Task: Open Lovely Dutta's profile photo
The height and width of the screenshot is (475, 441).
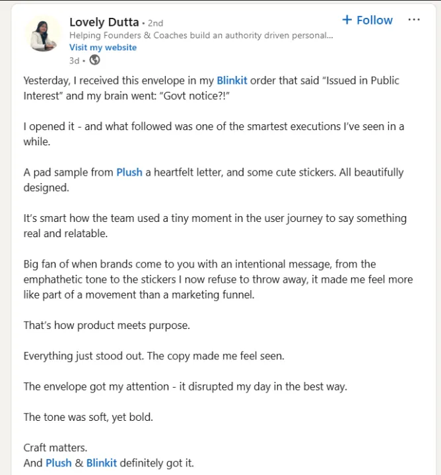Action: tap(43, 34)
